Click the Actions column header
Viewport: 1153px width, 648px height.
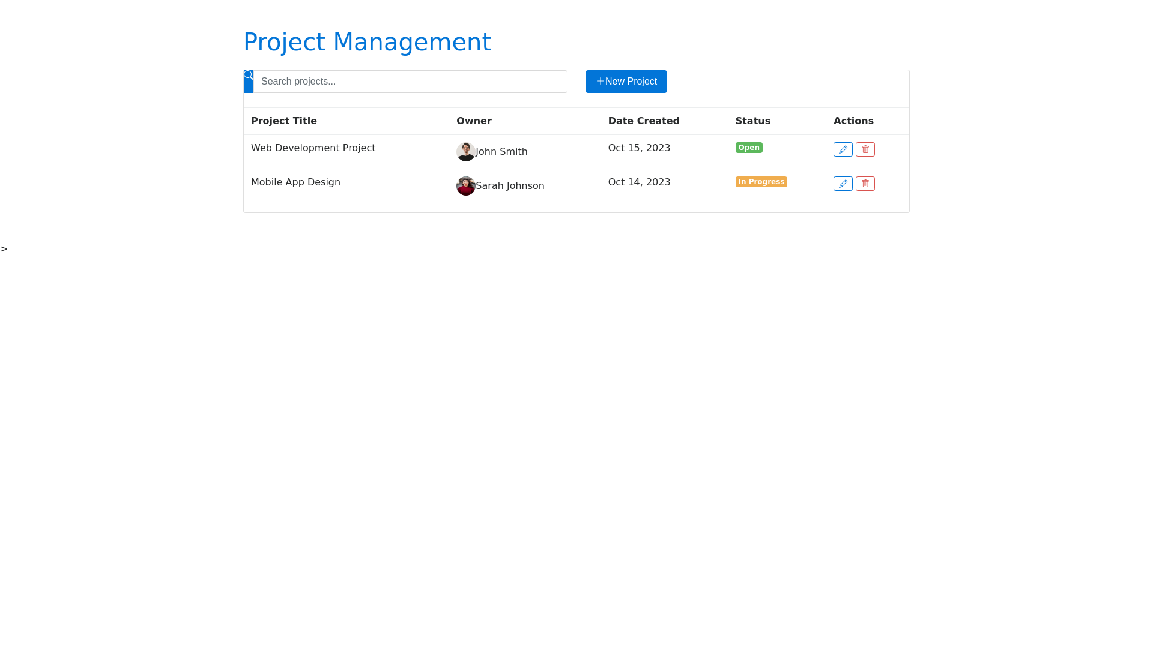coord(853,121)
